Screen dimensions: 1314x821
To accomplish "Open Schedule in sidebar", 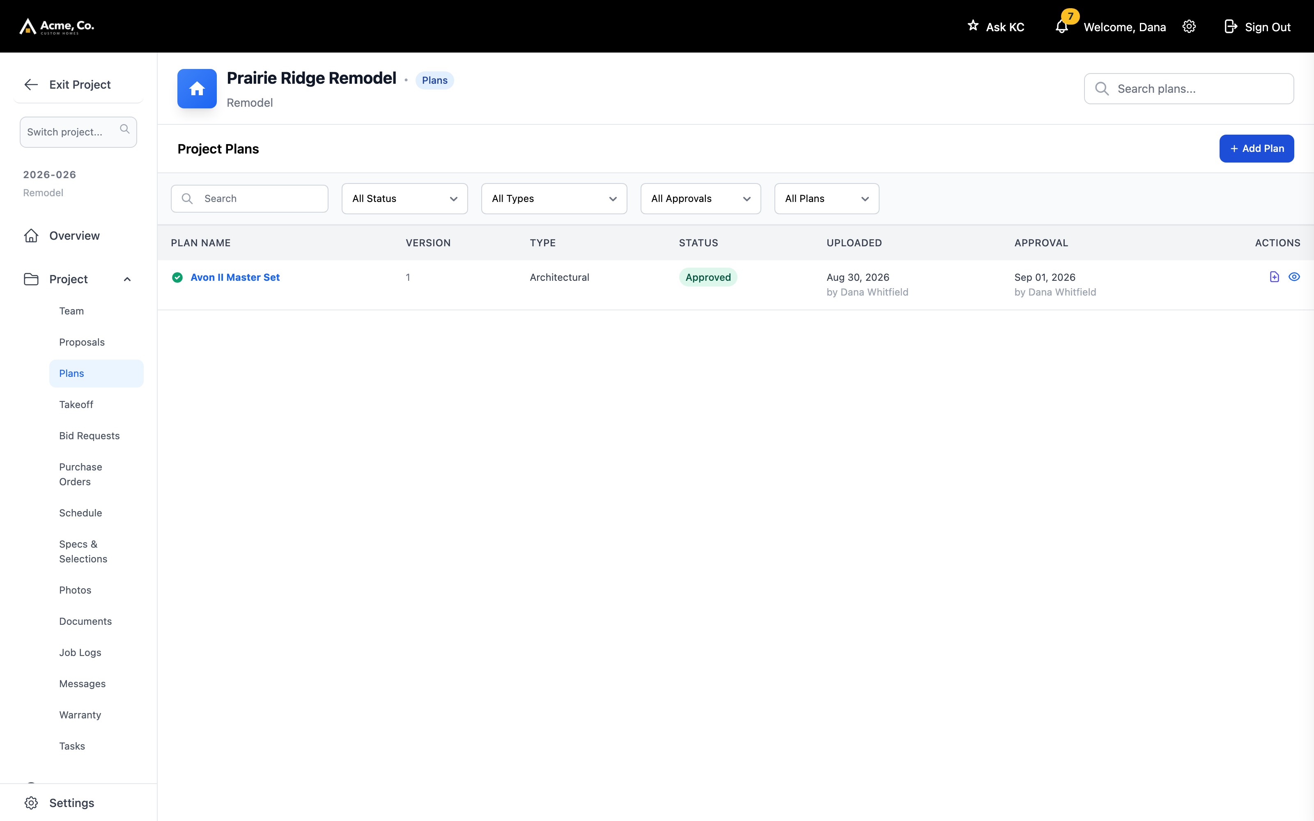I will pyautogui.click(x=80, y=513).
